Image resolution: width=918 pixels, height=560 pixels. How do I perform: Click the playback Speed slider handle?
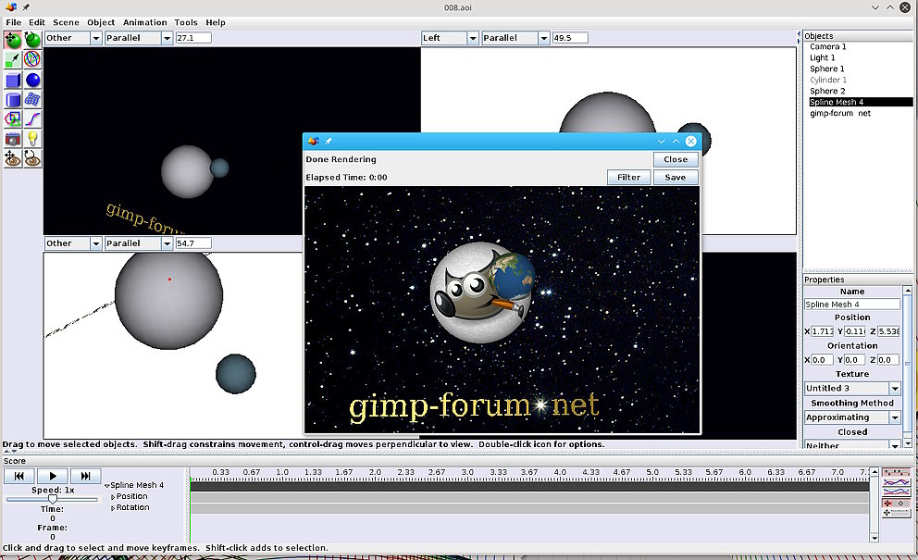point(53,499)
